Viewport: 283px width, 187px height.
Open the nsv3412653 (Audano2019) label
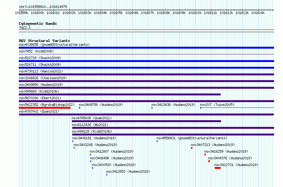pos(128,171)
